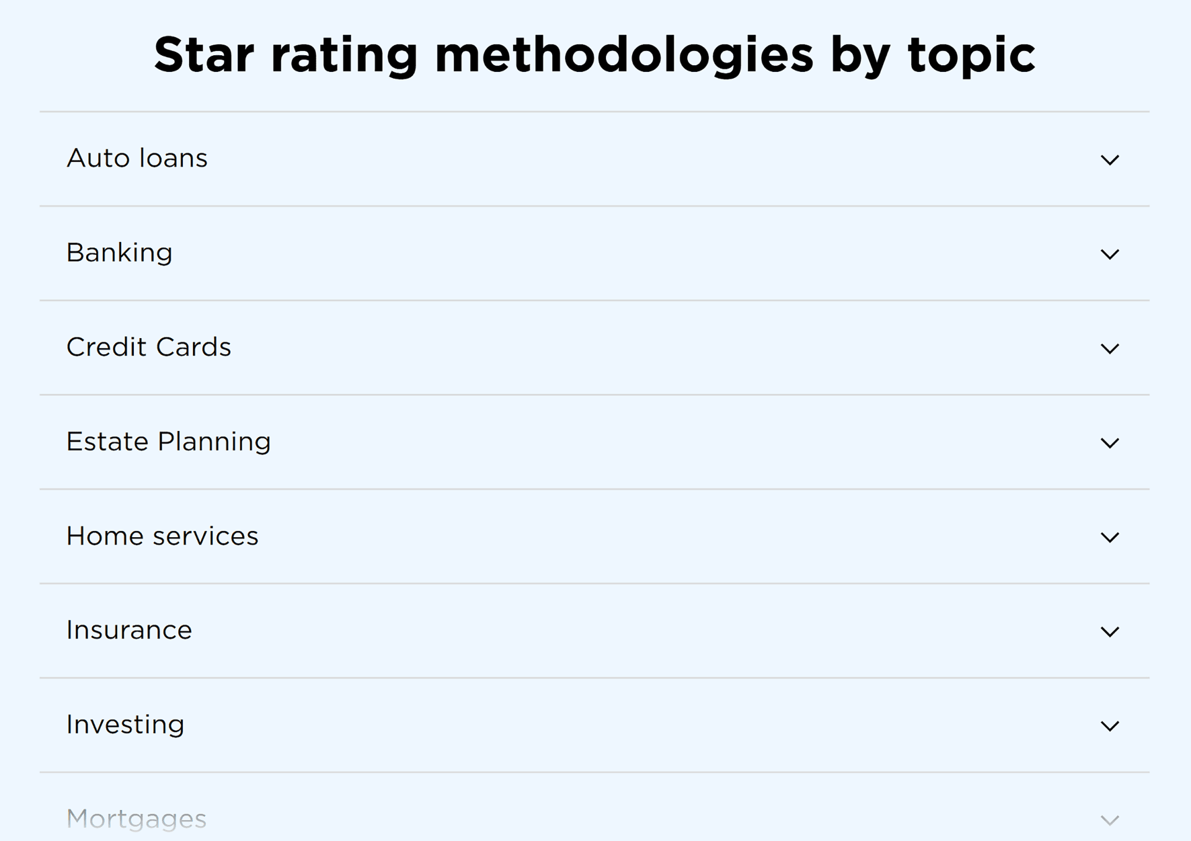Click the Insurance row chevron icon
The width and height of the screenshot is (1191, 841).
point(1109,631)
